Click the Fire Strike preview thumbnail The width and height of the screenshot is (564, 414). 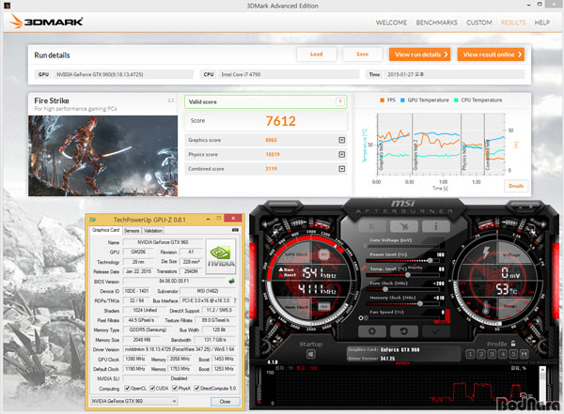pyautogui.click(x=102, y=156)
